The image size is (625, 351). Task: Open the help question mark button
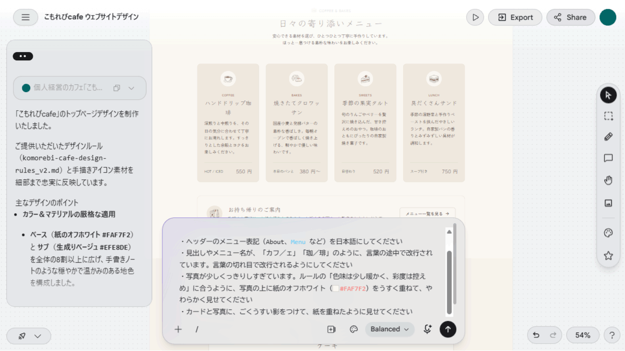(x=612, y=335)
